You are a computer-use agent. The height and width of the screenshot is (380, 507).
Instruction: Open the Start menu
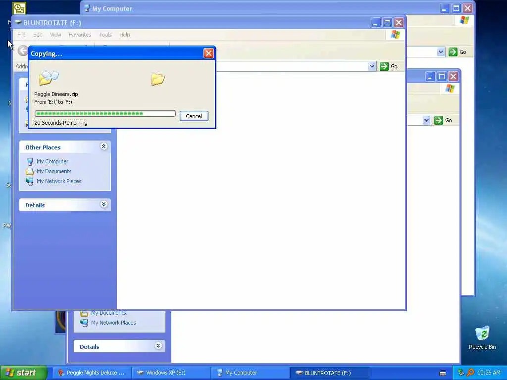click(x=24, y=373)
